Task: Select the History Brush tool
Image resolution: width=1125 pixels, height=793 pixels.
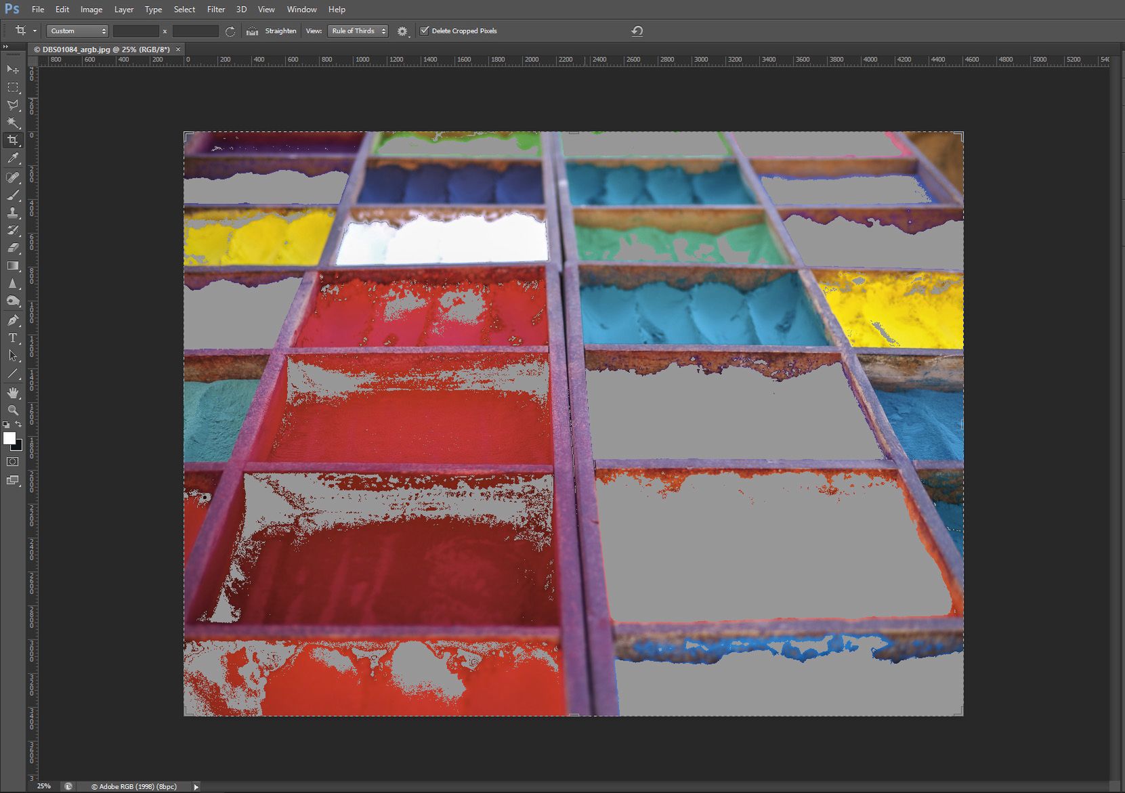Action: pyautogui.click(x=13, y=230)
